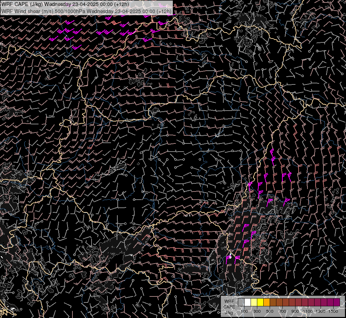Select the gray swatch in CAPE legend
The width and height of the screenshot is (346, 318).
click(x=241, y=302)
